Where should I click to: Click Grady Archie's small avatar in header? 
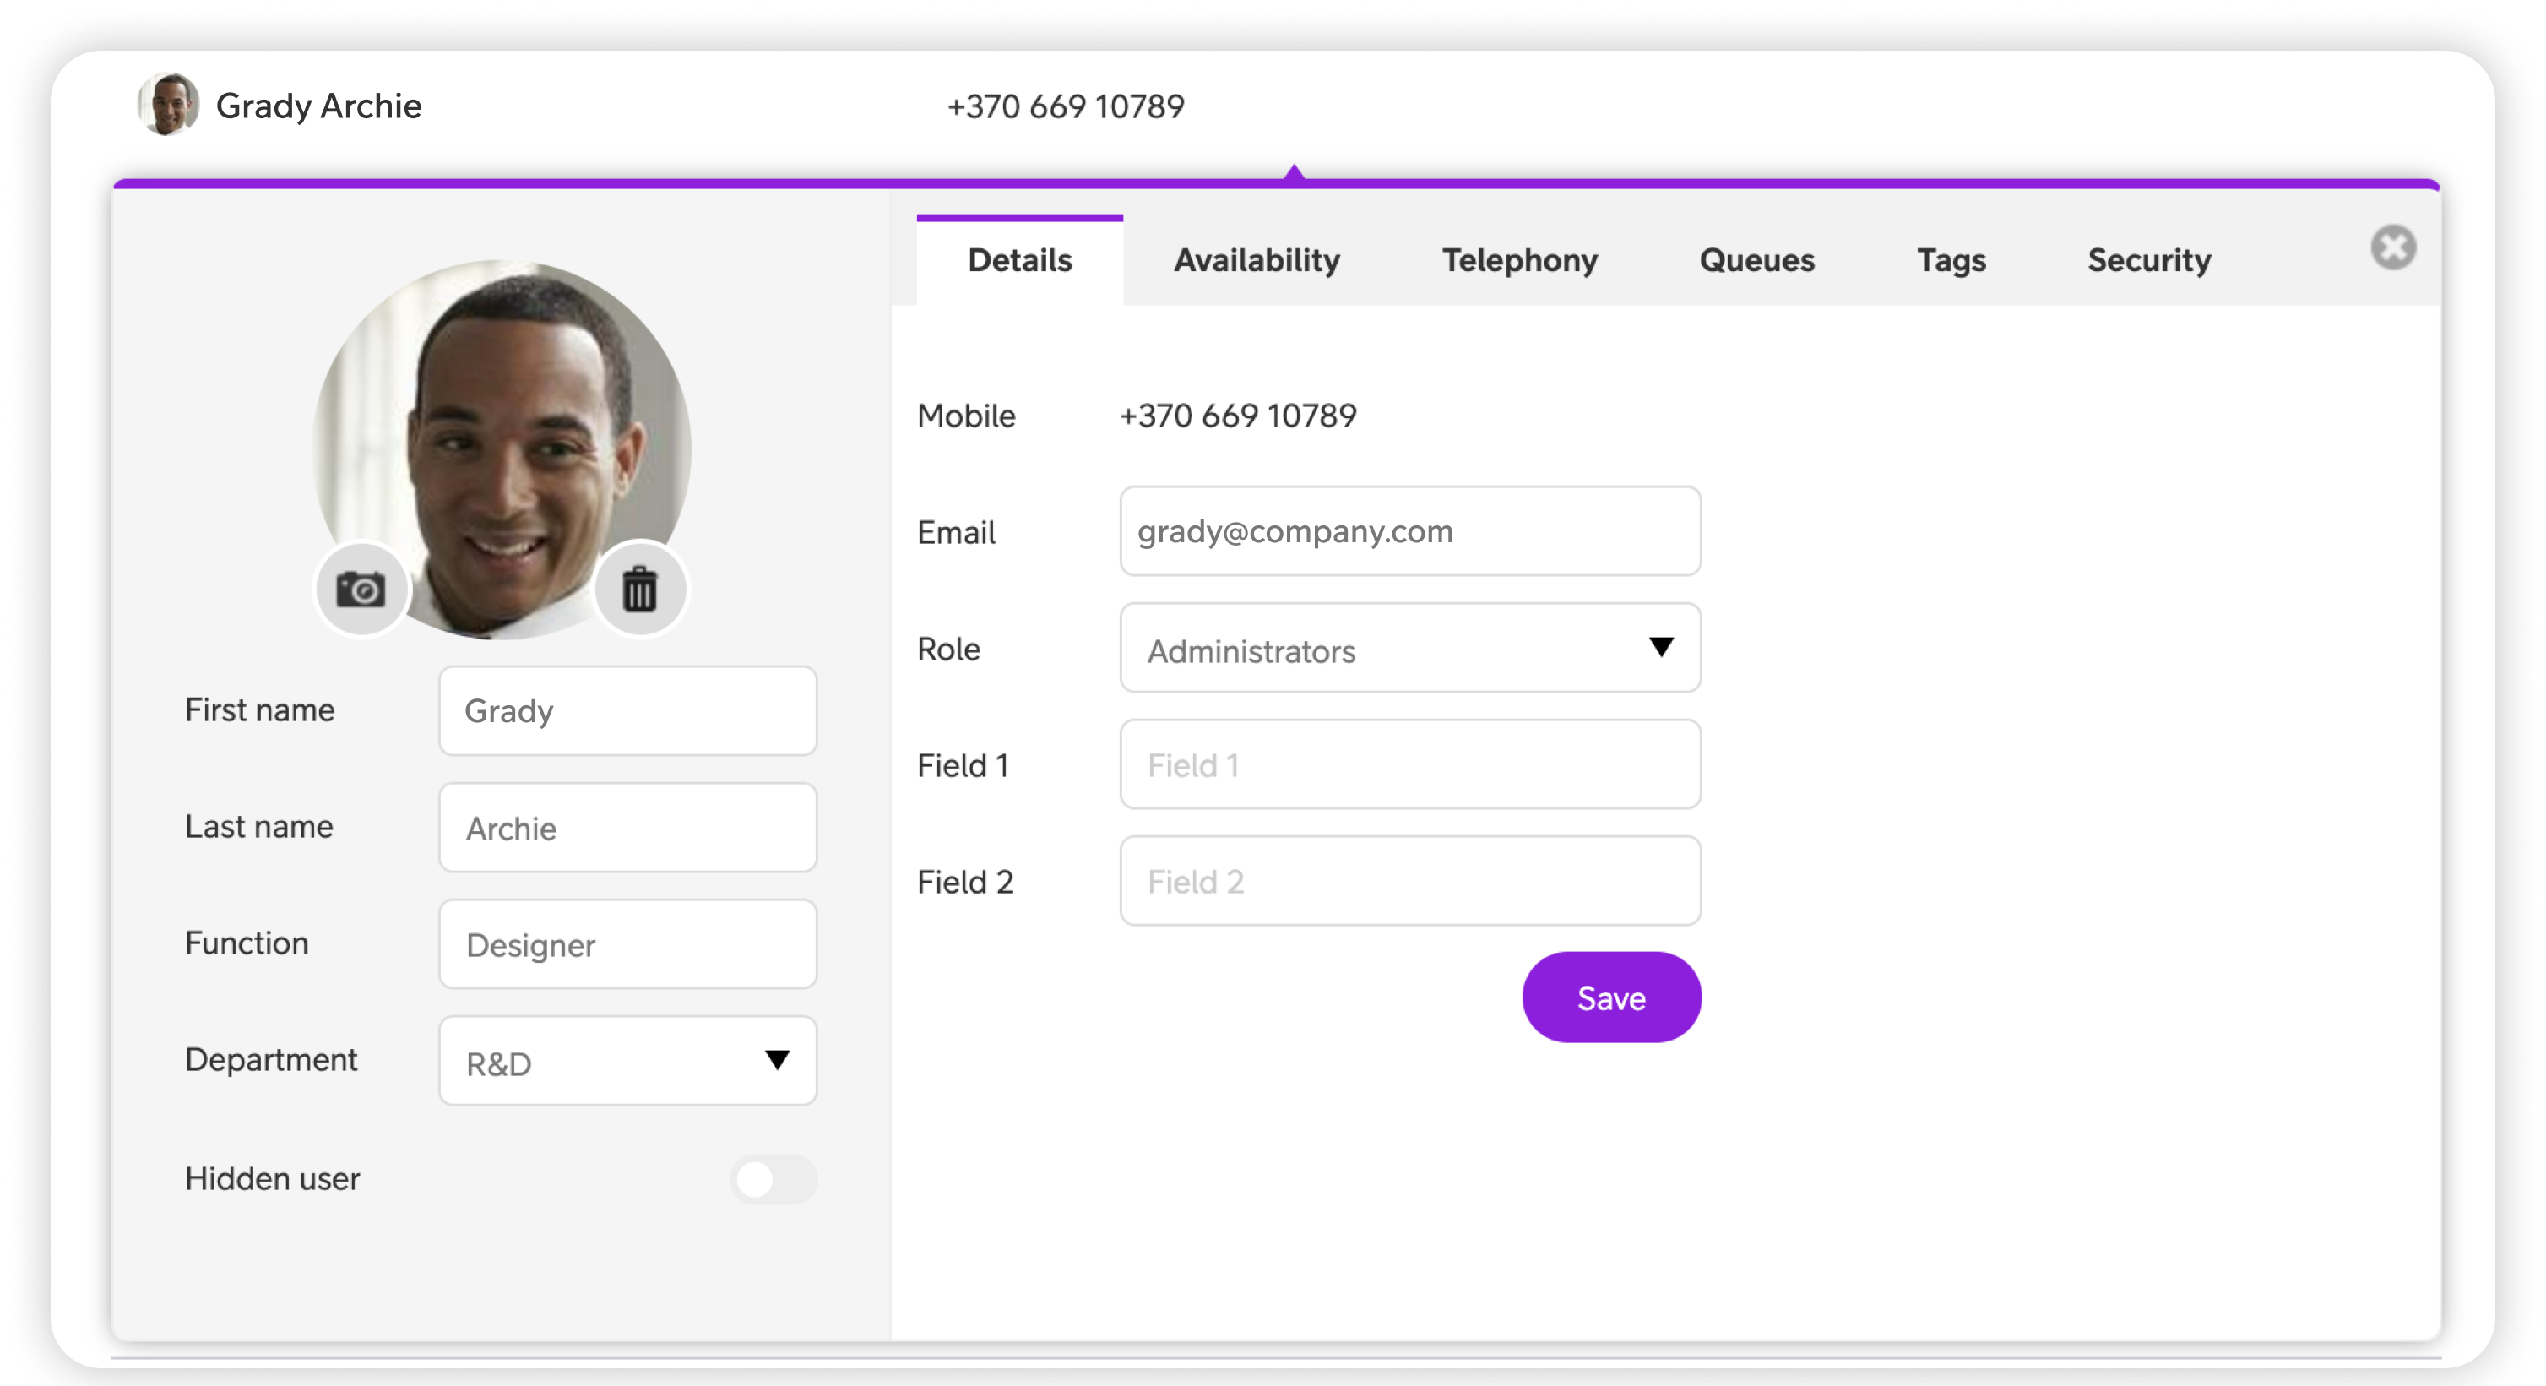tap(168, 105)
